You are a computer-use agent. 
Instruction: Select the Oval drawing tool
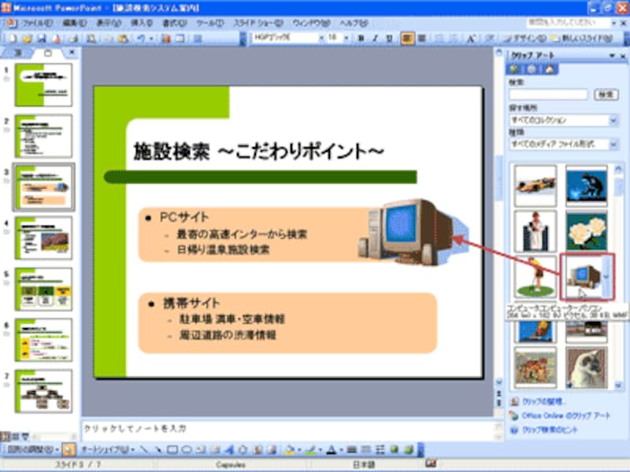[x=187, y=450]
